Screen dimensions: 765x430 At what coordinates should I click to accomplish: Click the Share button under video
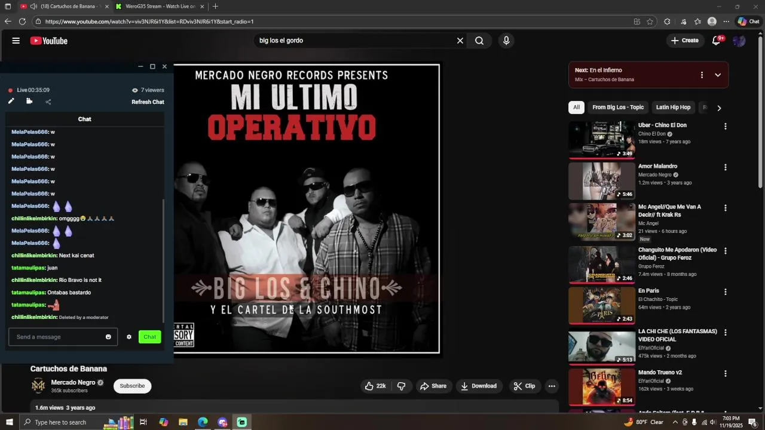[x=433, y=386]
